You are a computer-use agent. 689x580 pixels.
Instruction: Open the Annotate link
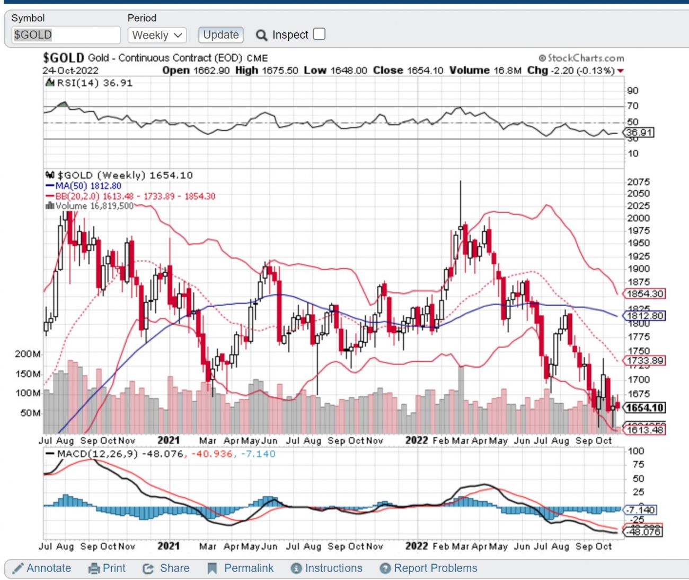[x=49, y=568]
